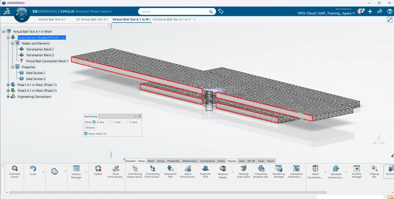The width and height of the screenshot is (394, 199).
Task: Open the Material Palette
Action: click(x=222, y=172)
